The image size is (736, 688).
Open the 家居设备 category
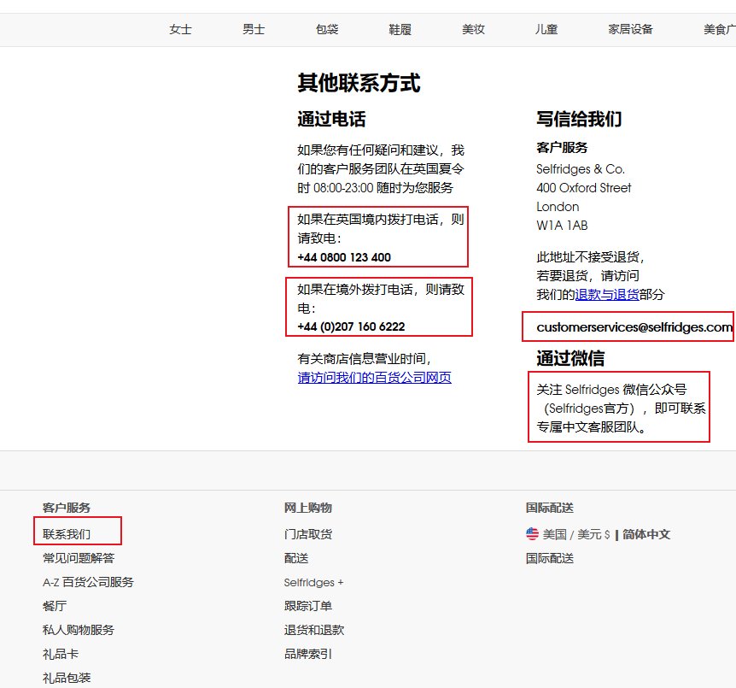[x=630, y=30]
